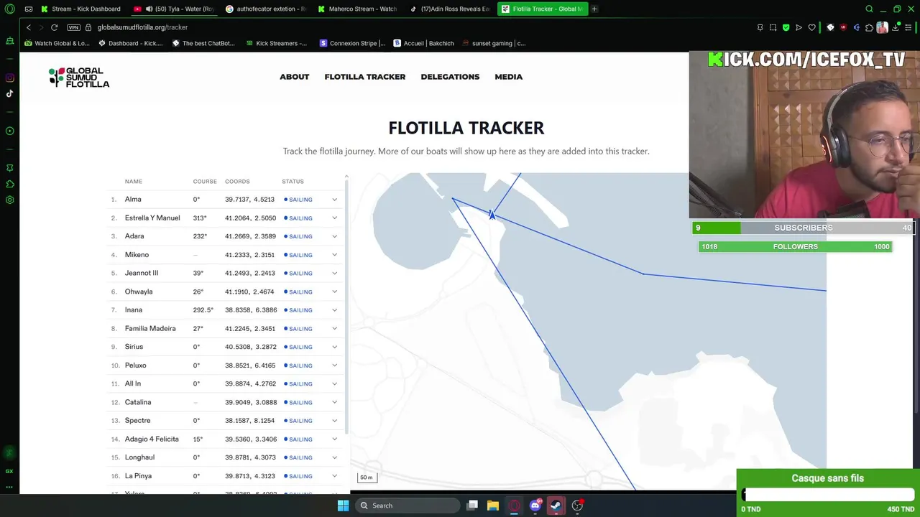Image resolution: width=920 pixels, height=517 pixels.
Task: Select the boat name Spectre
Action: pyautogui.click(x=137, y=421)
